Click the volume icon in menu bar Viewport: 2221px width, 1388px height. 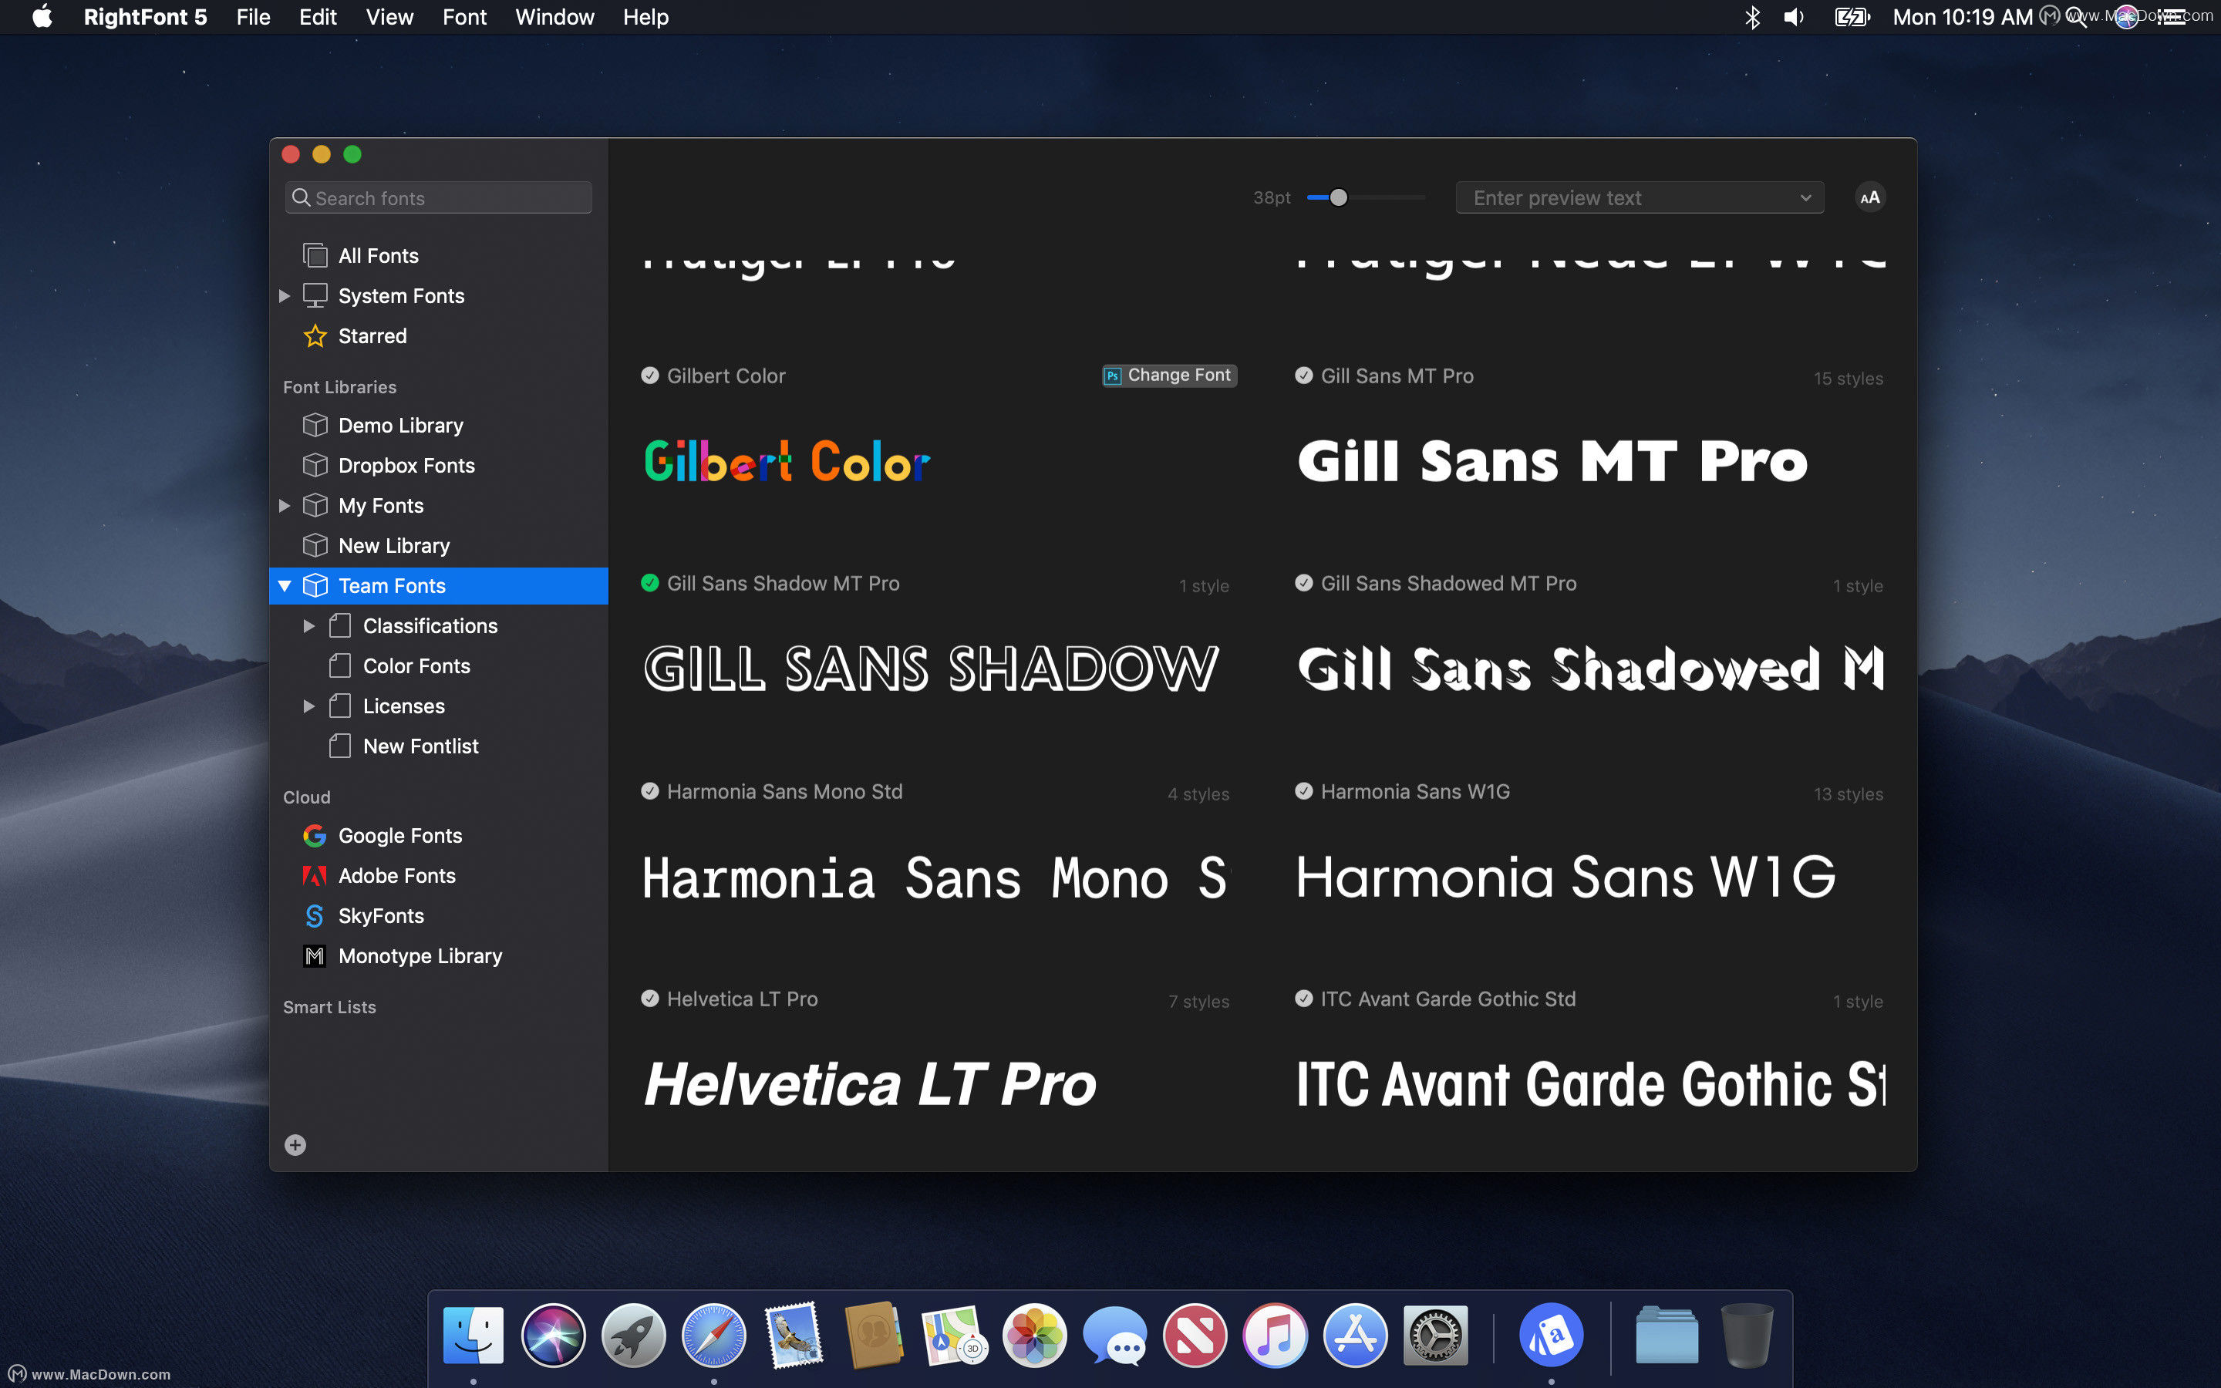tap(1793, 18)
